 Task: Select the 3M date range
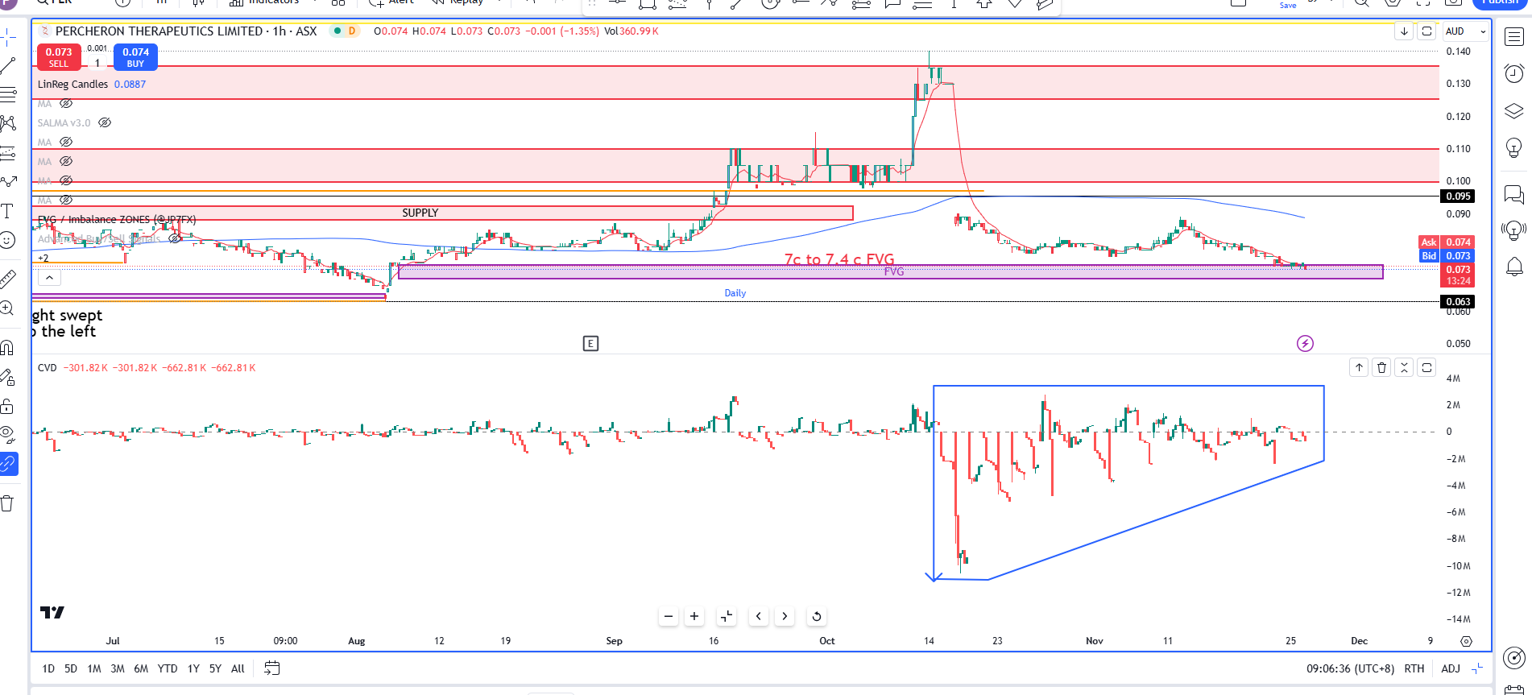118,668
